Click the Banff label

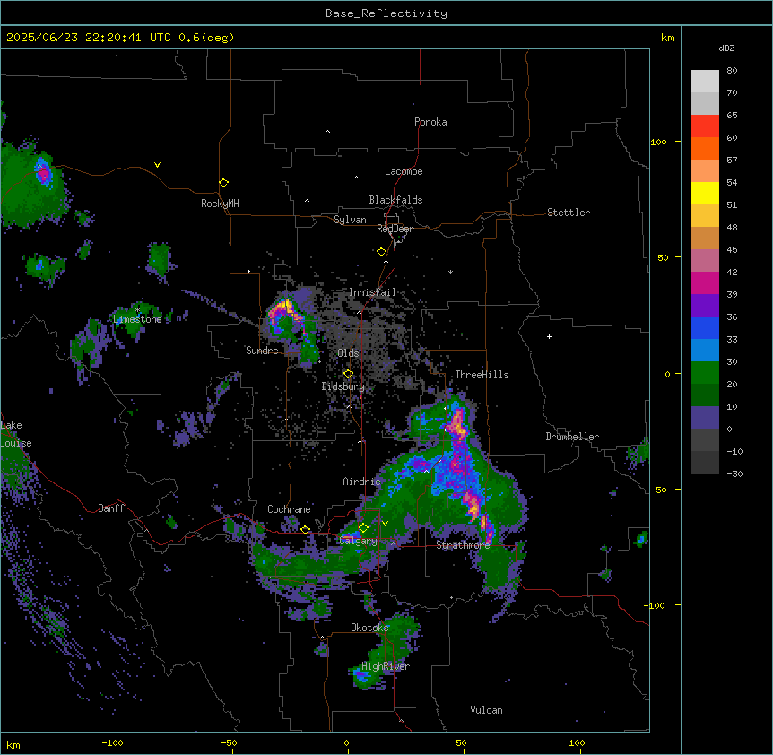(x=111, y=508)
